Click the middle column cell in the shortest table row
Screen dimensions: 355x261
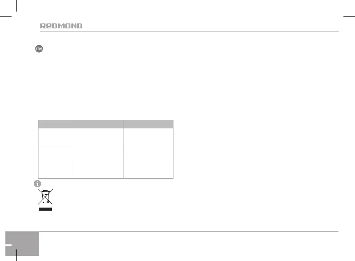pos(98,150)
